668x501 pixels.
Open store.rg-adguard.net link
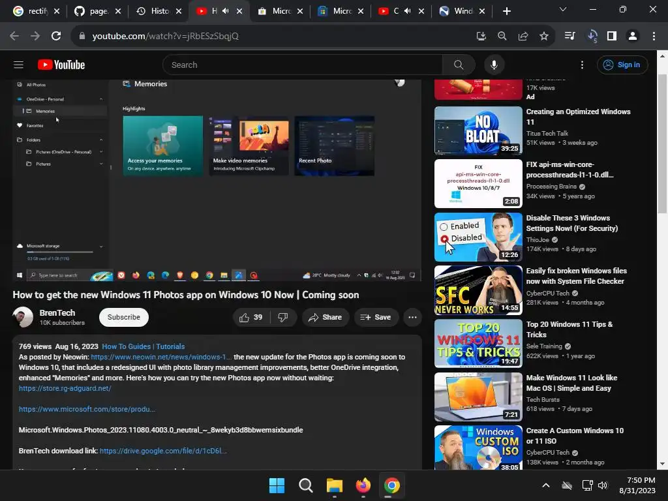65,388
